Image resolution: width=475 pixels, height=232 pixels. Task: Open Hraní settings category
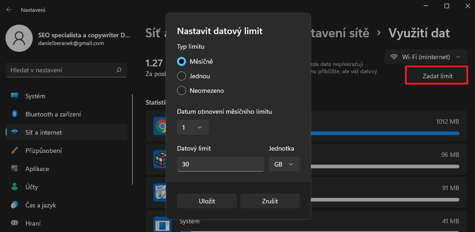(66, 223)
